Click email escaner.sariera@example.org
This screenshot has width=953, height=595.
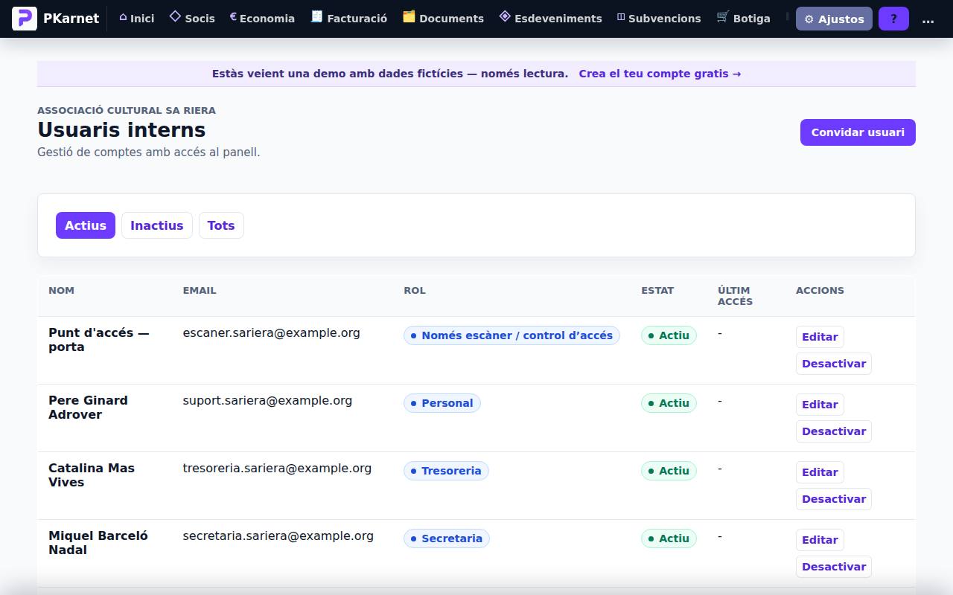click(x=272, y=333)
